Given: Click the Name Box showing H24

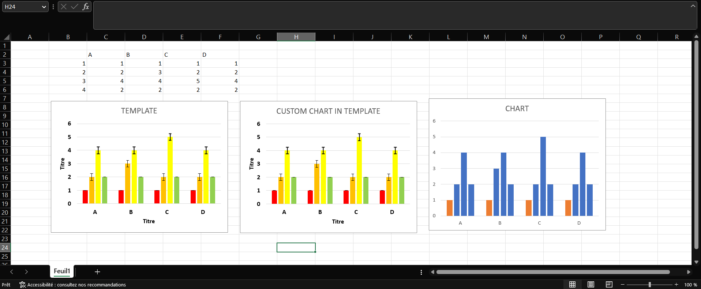Looking at the screenshot, I should [x=22, y=7].
